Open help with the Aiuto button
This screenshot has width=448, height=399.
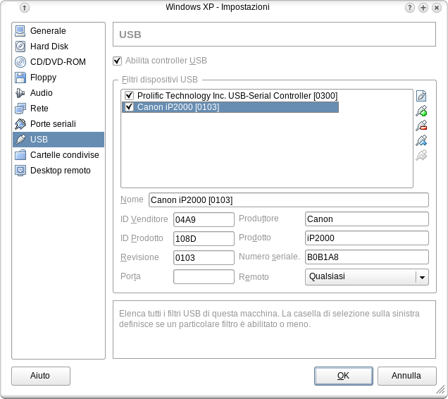40,376
